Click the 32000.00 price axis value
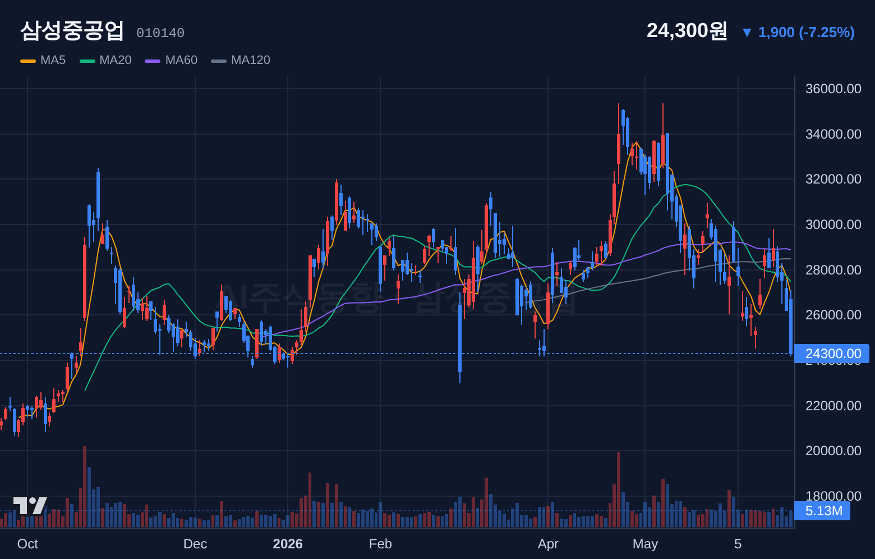875x559 pixels. (833, 179)
